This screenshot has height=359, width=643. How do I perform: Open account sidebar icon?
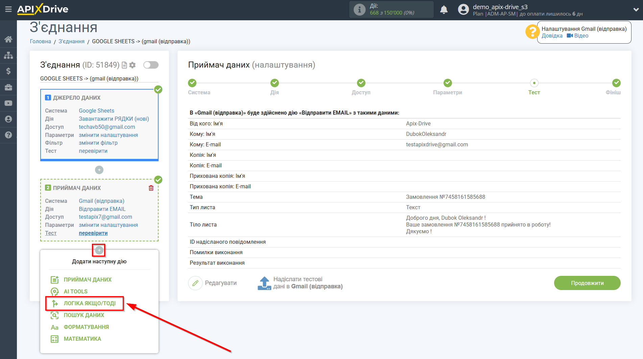pyautogui.click(x=8, y=119)
